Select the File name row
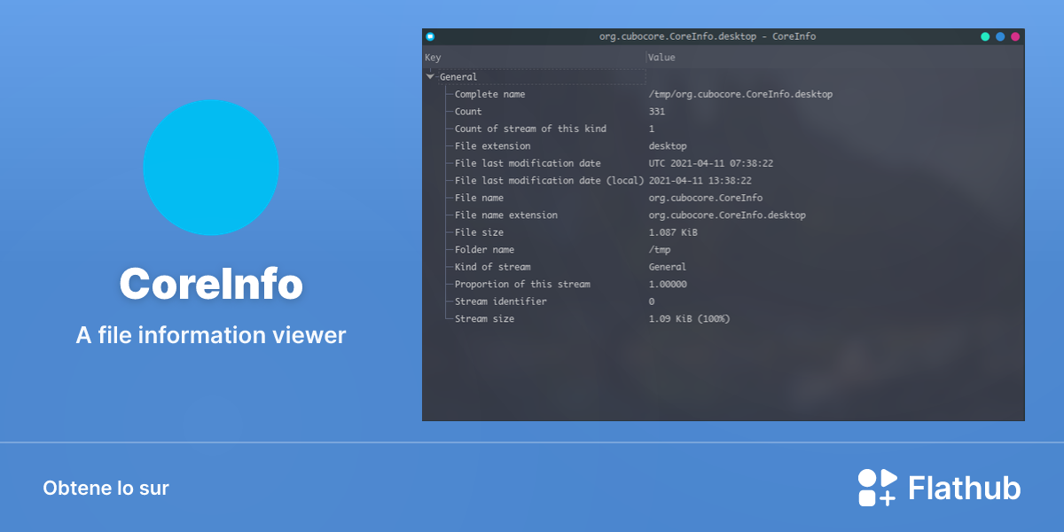 724,198
